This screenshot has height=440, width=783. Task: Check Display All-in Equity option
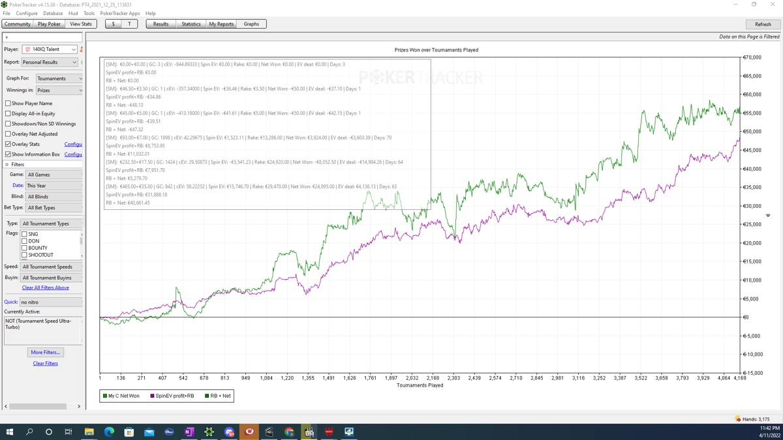click(x=8, y=113)
